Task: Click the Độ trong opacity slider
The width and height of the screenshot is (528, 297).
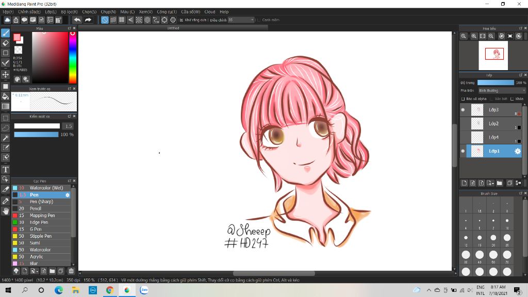Action: [496, 82]
